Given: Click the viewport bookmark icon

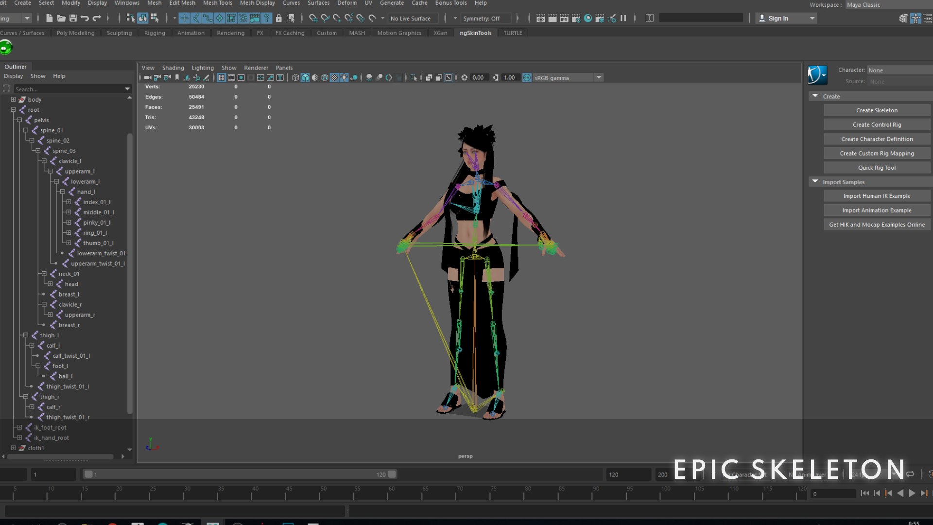Looking at the screenshot, I should [177, 78].
